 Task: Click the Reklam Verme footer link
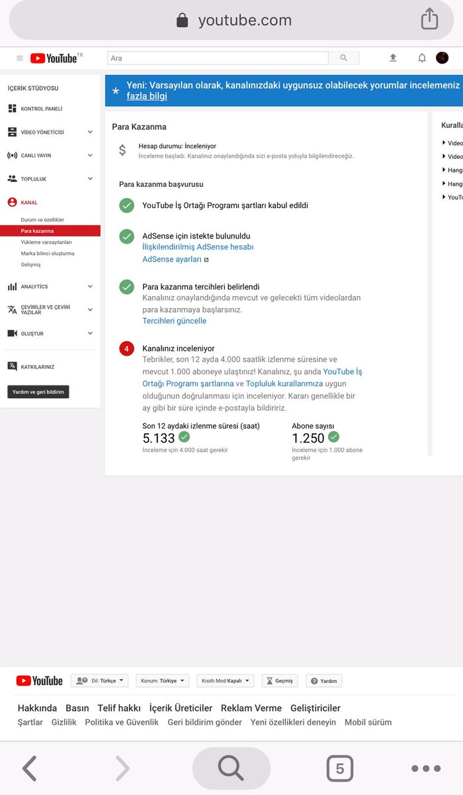coord(251,708)
